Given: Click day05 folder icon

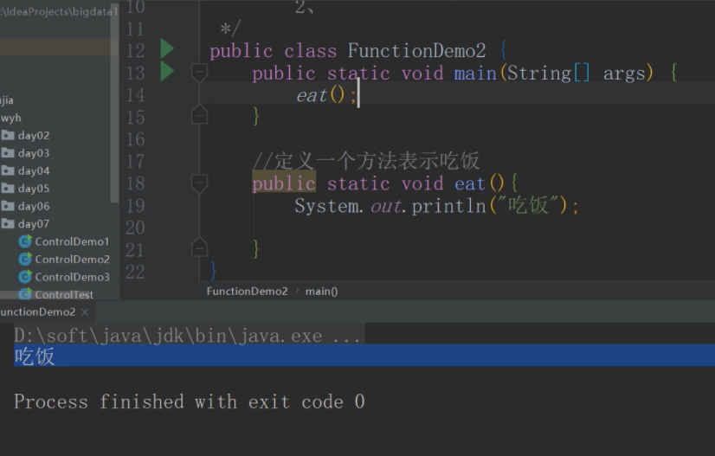Looking at the screenshot, I should (x=8, y=188).
